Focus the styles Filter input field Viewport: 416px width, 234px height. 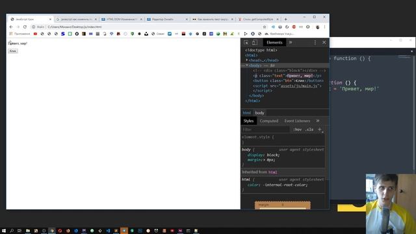(265, 129)
